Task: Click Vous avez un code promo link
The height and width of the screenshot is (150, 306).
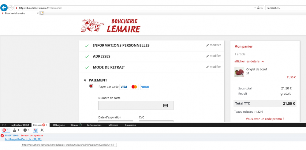Action: 265,119
